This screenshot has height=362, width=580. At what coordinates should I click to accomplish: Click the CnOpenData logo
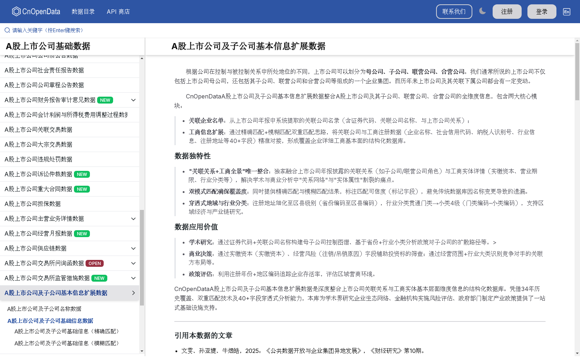(36, 12)
